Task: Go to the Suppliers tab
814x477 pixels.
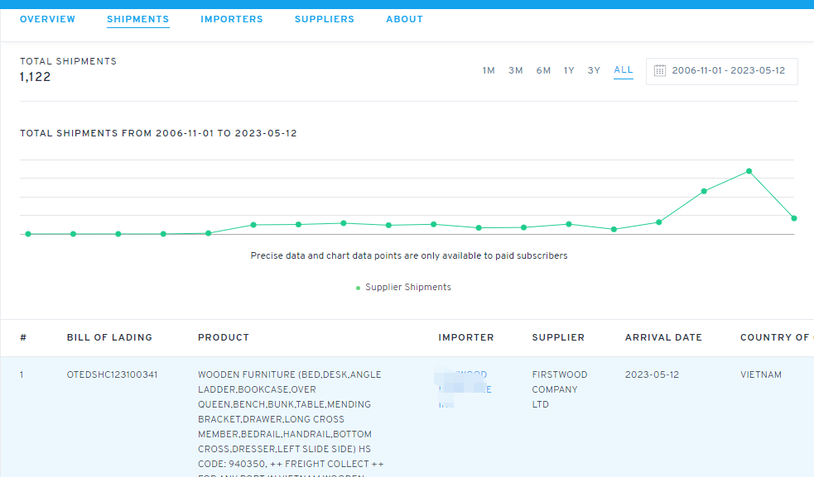Action: tap(325, 19)
